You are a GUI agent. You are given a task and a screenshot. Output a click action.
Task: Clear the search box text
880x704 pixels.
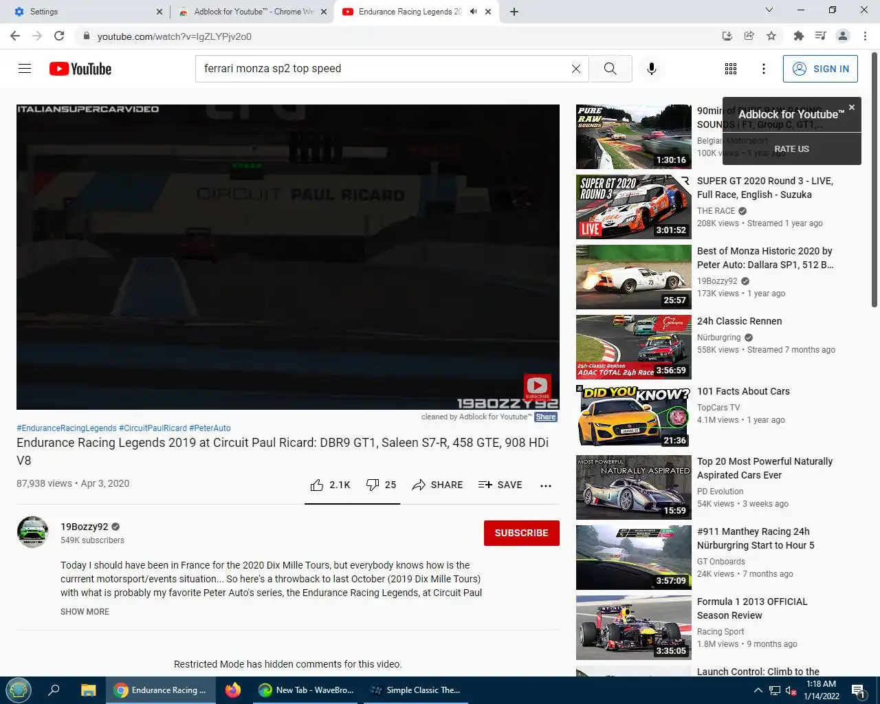[576, 69]
